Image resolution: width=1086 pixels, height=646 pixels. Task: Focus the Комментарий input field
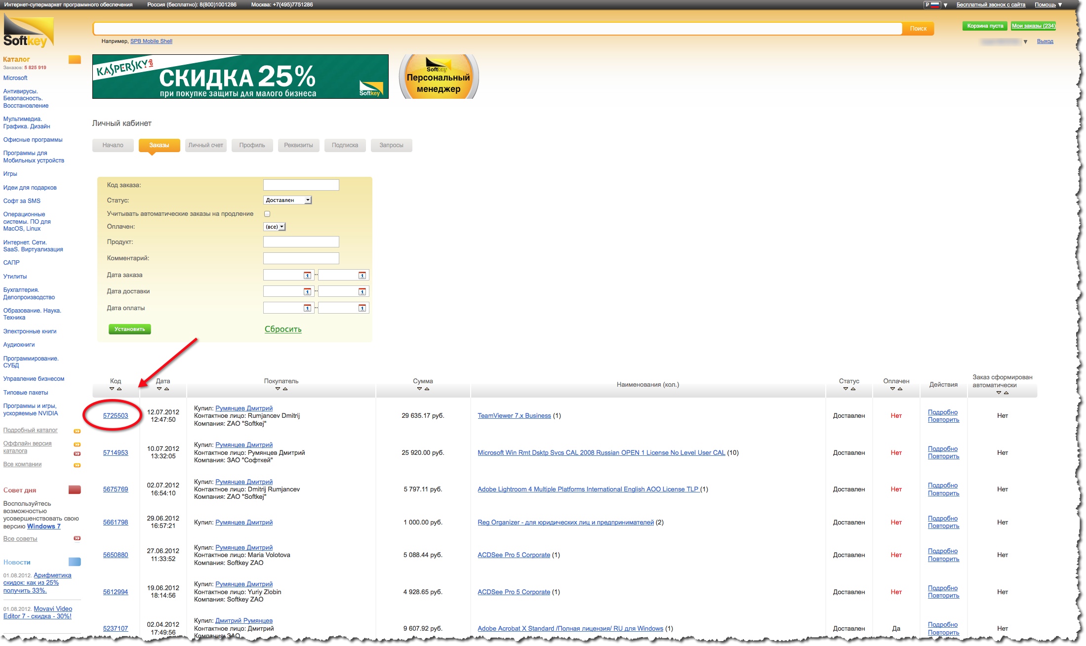[301, 258]
